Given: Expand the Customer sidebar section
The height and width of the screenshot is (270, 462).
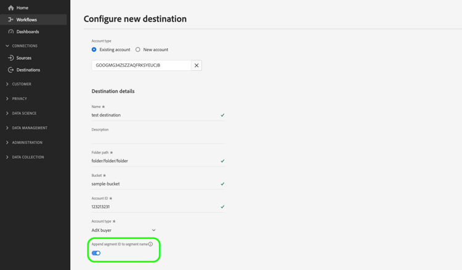Looking at the screenshot, I should (22, 84).
